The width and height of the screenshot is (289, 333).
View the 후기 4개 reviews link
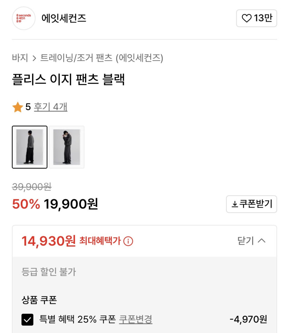[x=50, y=107]
